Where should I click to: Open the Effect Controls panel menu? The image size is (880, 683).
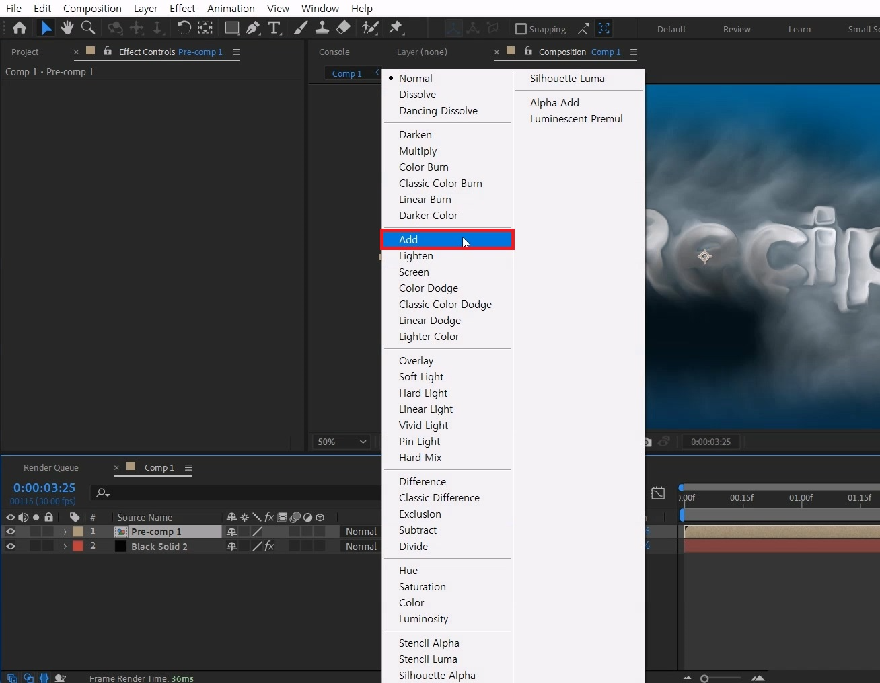[x=236, y=52]
